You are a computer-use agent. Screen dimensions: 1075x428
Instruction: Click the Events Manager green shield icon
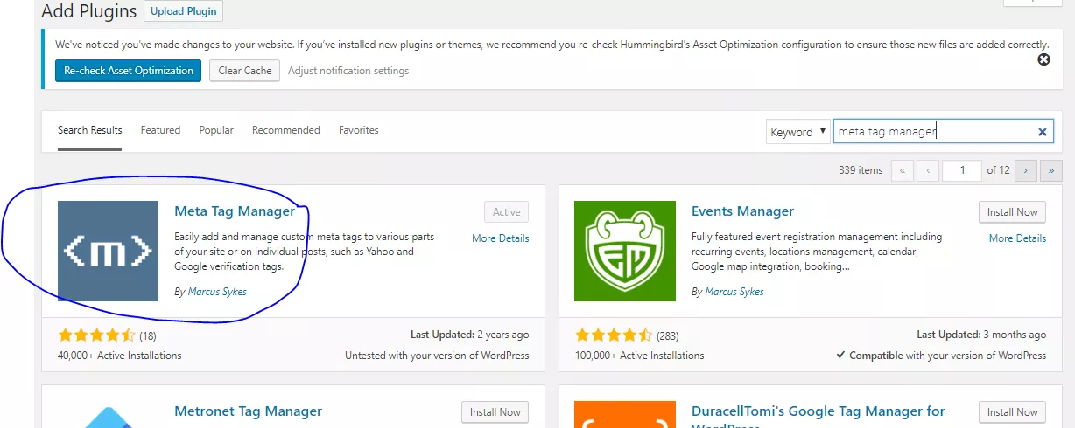coord(624,251)
